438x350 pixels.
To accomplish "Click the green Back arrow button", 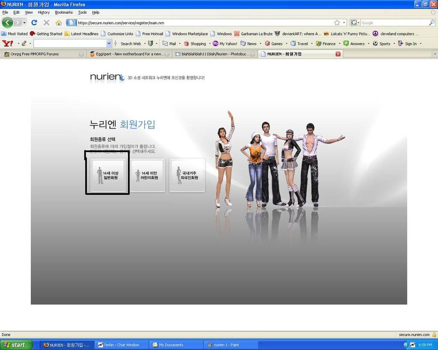I will tap(8, 23).
